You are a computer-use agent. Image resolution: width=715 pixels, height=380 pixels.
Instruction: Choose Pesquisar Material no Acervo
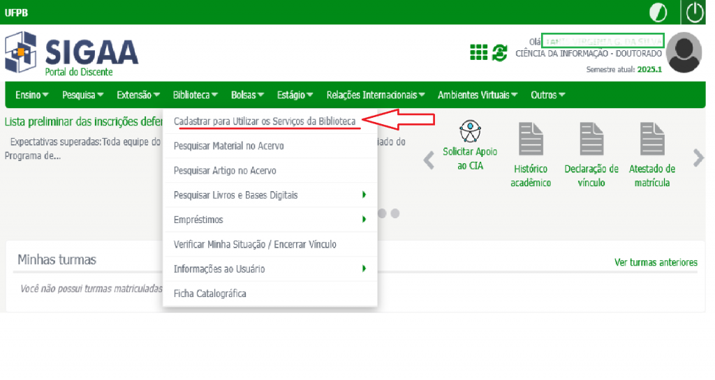pos(228,146)
